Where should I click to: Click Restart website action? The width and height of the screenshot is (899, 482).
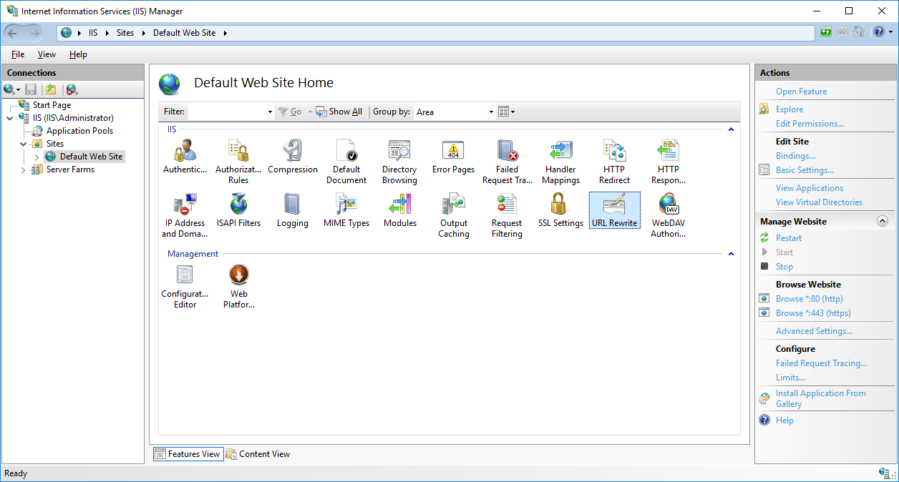tap(789, 238)
